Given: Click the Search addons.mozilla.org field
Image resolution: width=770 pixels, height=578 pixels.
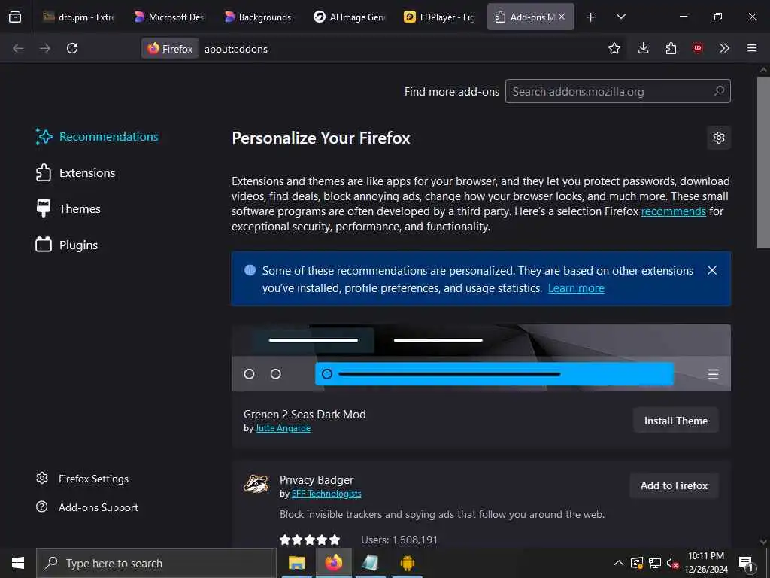Looking at the screenshot, I should tap(618, 91).
